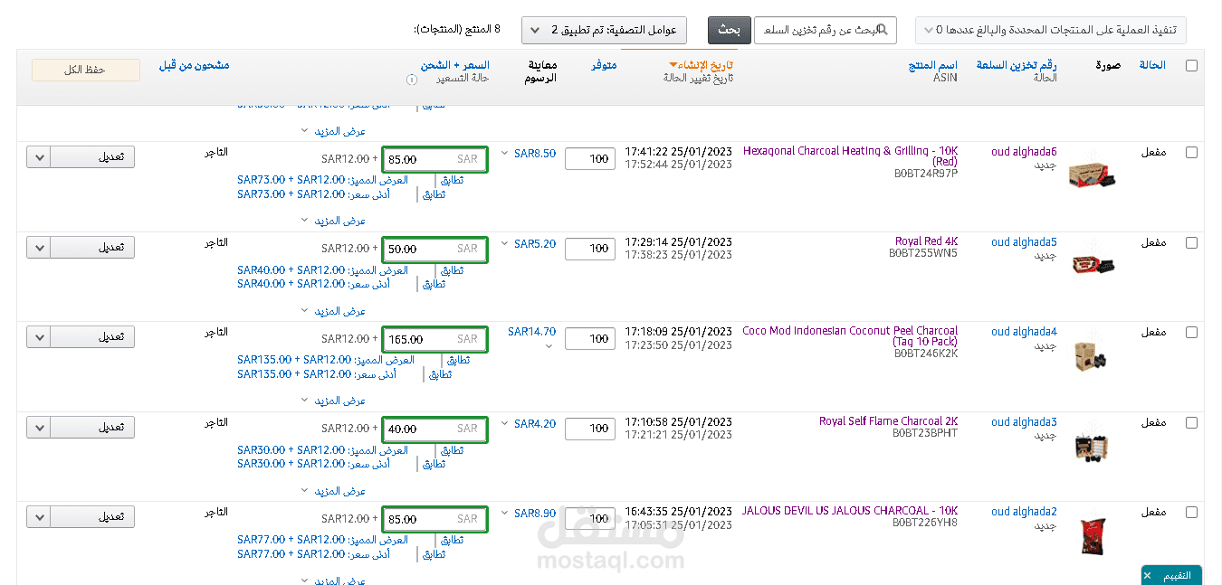Open Royal Red 4K product link
This screenshot has height=585, width=1222.
926,241
